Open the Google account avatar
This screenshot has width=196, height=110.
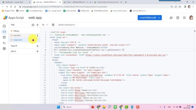coord(191,18)
